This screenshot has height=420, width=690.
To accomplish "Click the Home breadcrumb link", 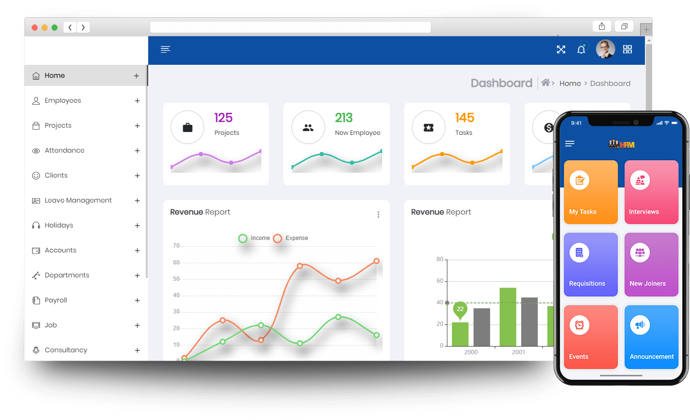I will (x=570, y=84).
